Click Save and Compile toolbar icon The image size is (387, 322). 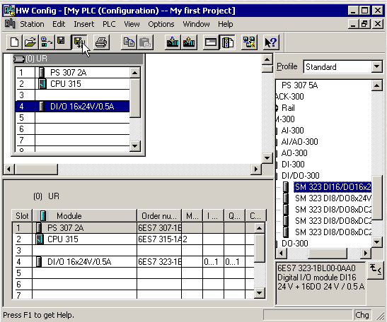(x=79, y=42)
